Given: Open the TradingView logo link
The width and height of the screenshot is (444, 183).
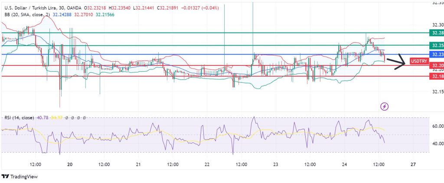Looking at the screenshot, I should [x=19, y=177].
